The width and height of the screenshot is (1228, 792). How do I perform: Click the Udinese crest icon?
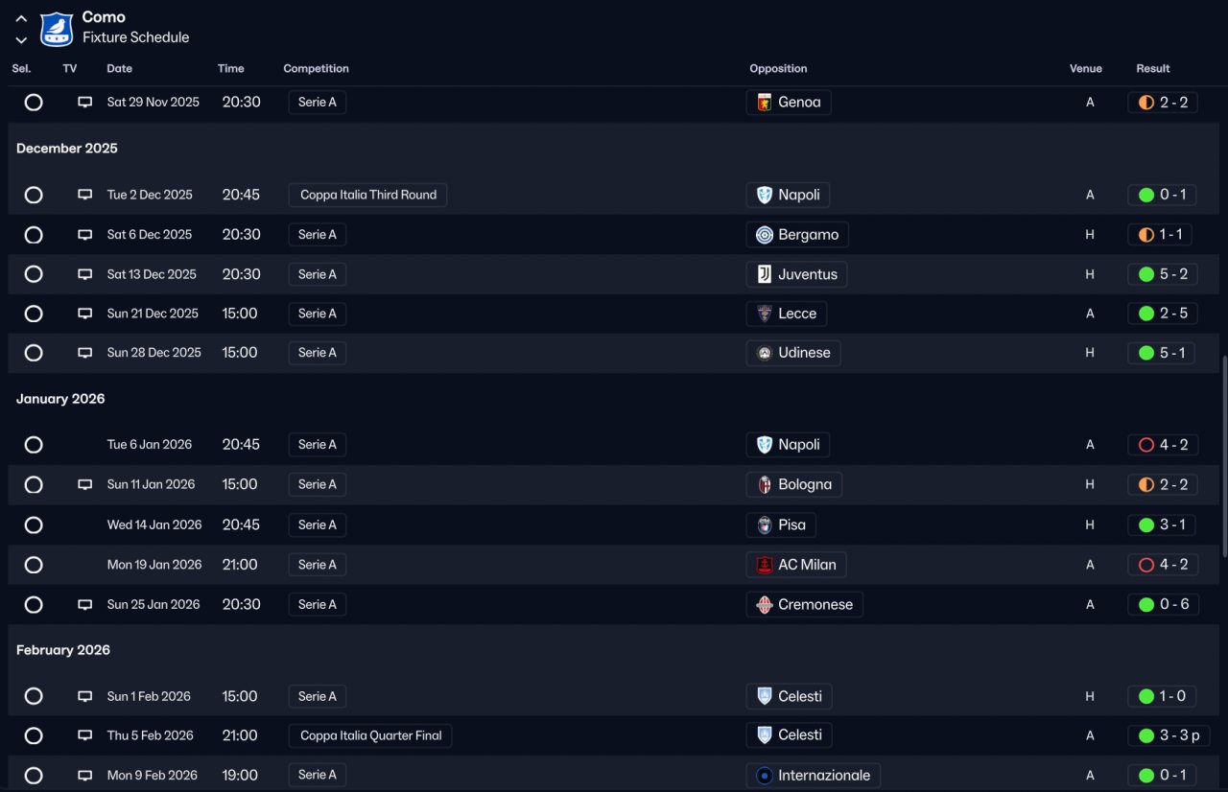pos(765,353)
